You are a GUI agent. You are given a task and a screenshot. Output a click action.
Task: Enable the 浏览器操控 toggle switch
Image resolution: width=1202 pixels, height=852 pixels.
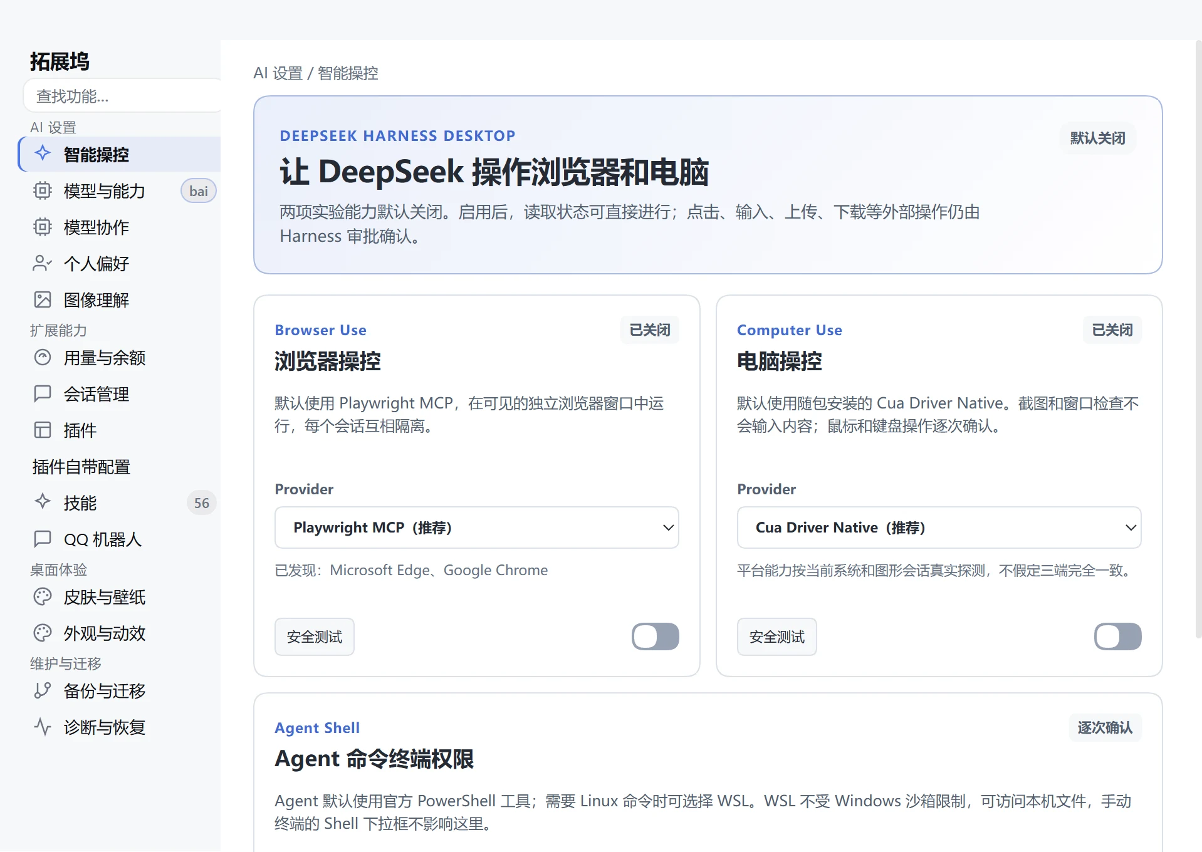(x=656, y=636)
